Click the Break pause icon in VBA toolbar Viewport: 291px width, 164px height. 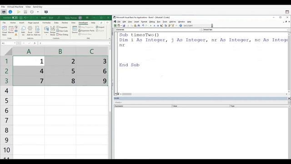[154, 26]
